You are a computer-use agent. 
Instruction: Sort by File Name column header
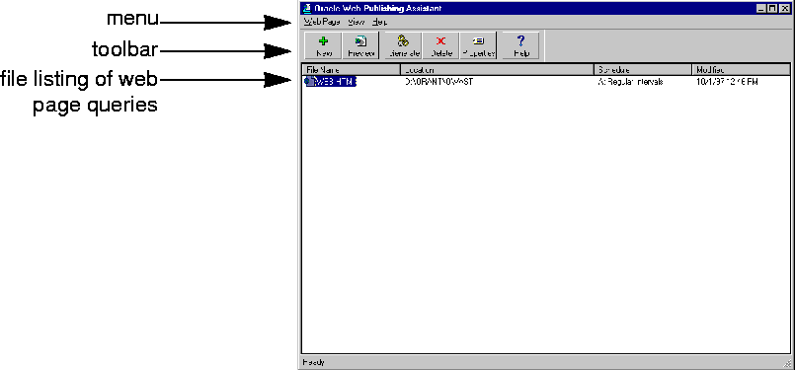click(352, 70)
